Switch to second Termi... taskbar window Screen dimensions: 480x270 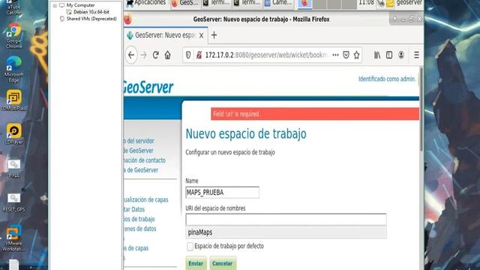[x=247, y=3]
